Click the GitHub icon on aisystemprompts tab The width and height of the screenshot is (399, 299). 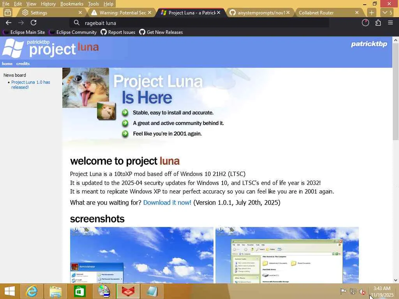click(232, 12)
